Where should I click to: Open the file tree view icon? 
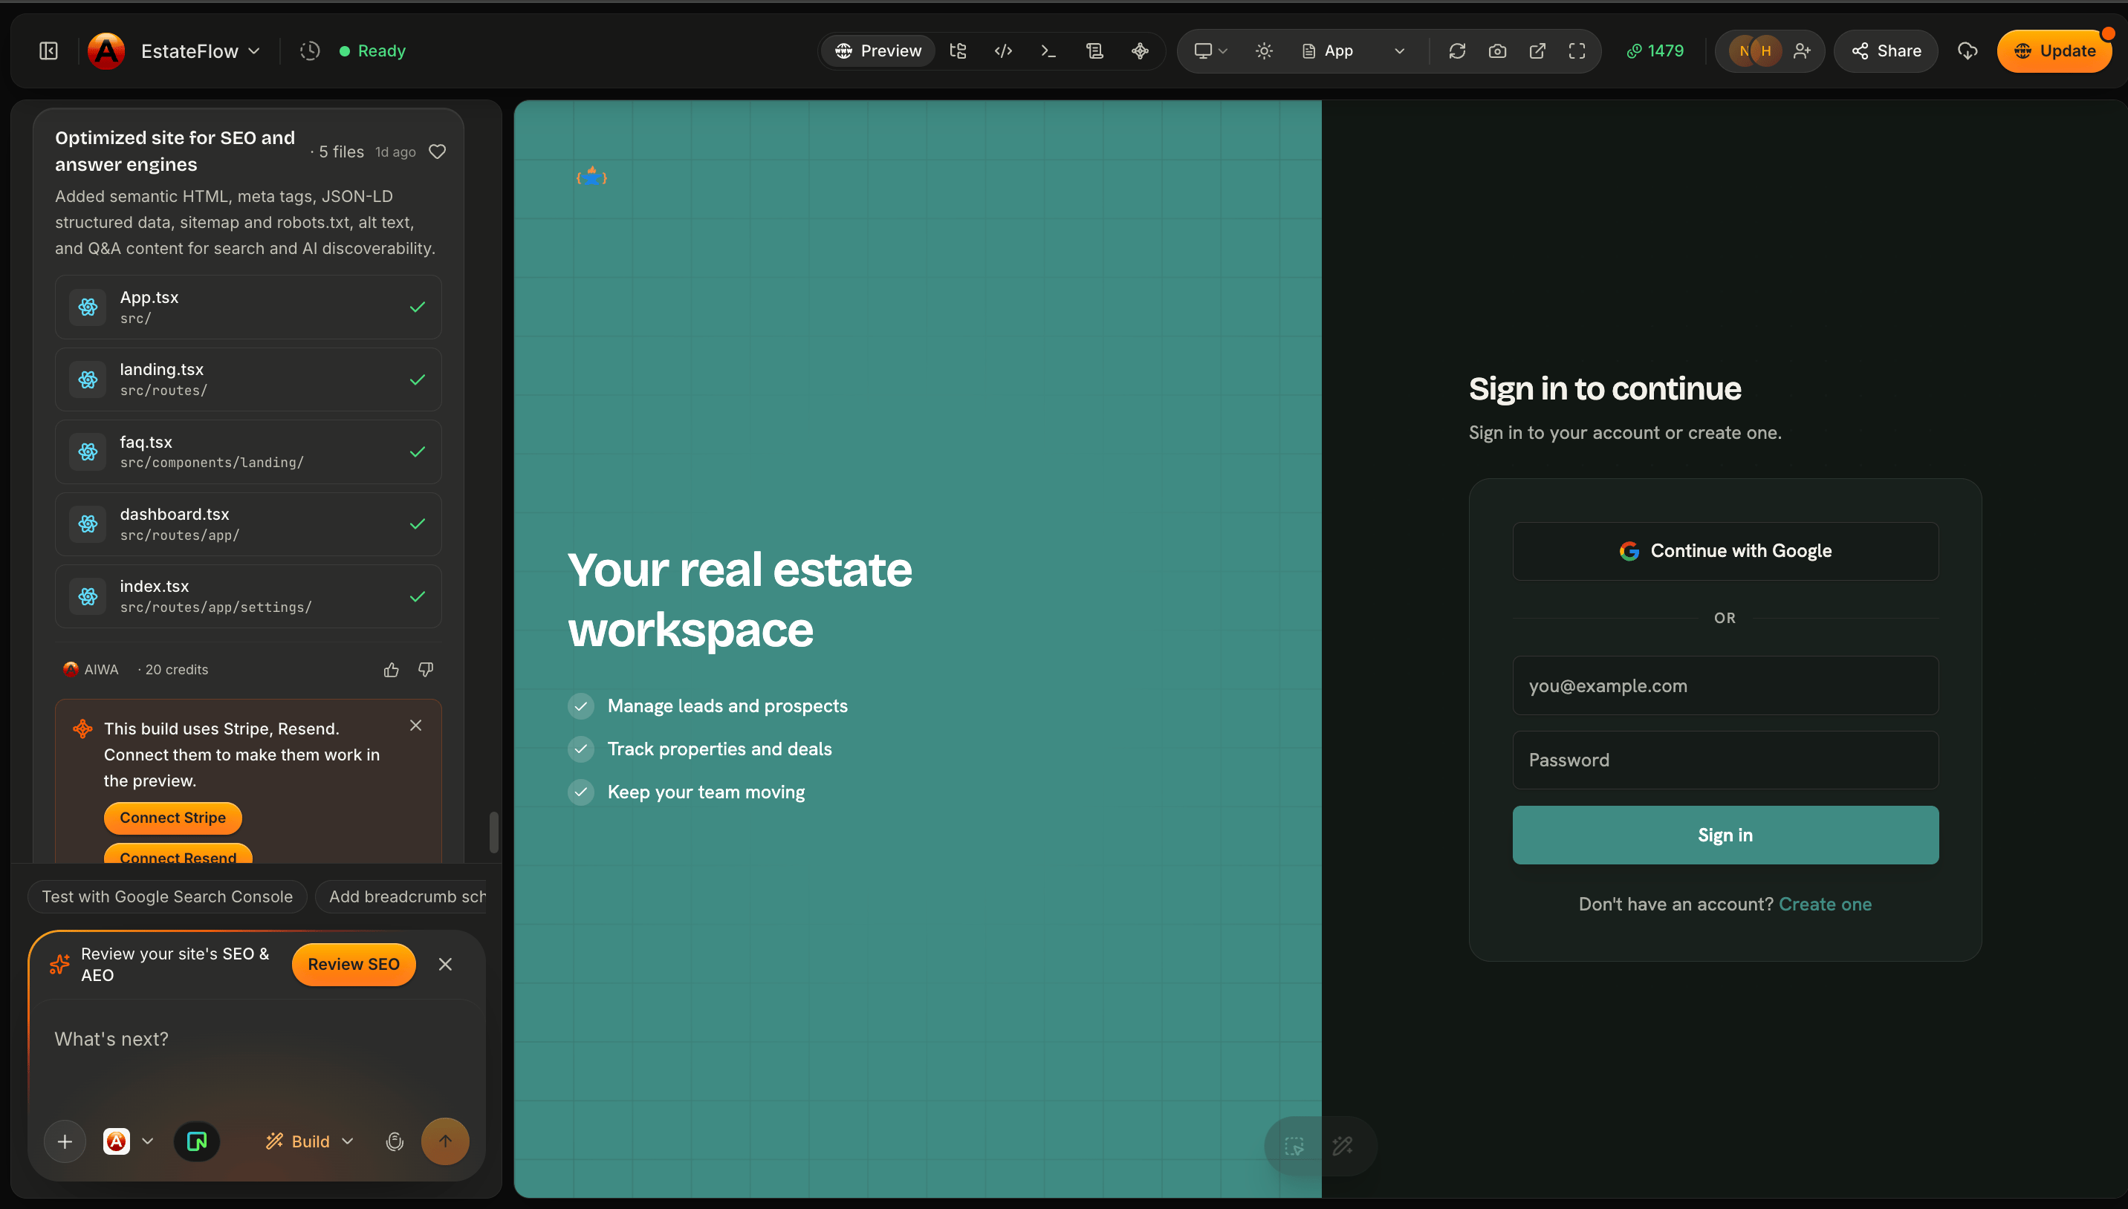[958, 50]
